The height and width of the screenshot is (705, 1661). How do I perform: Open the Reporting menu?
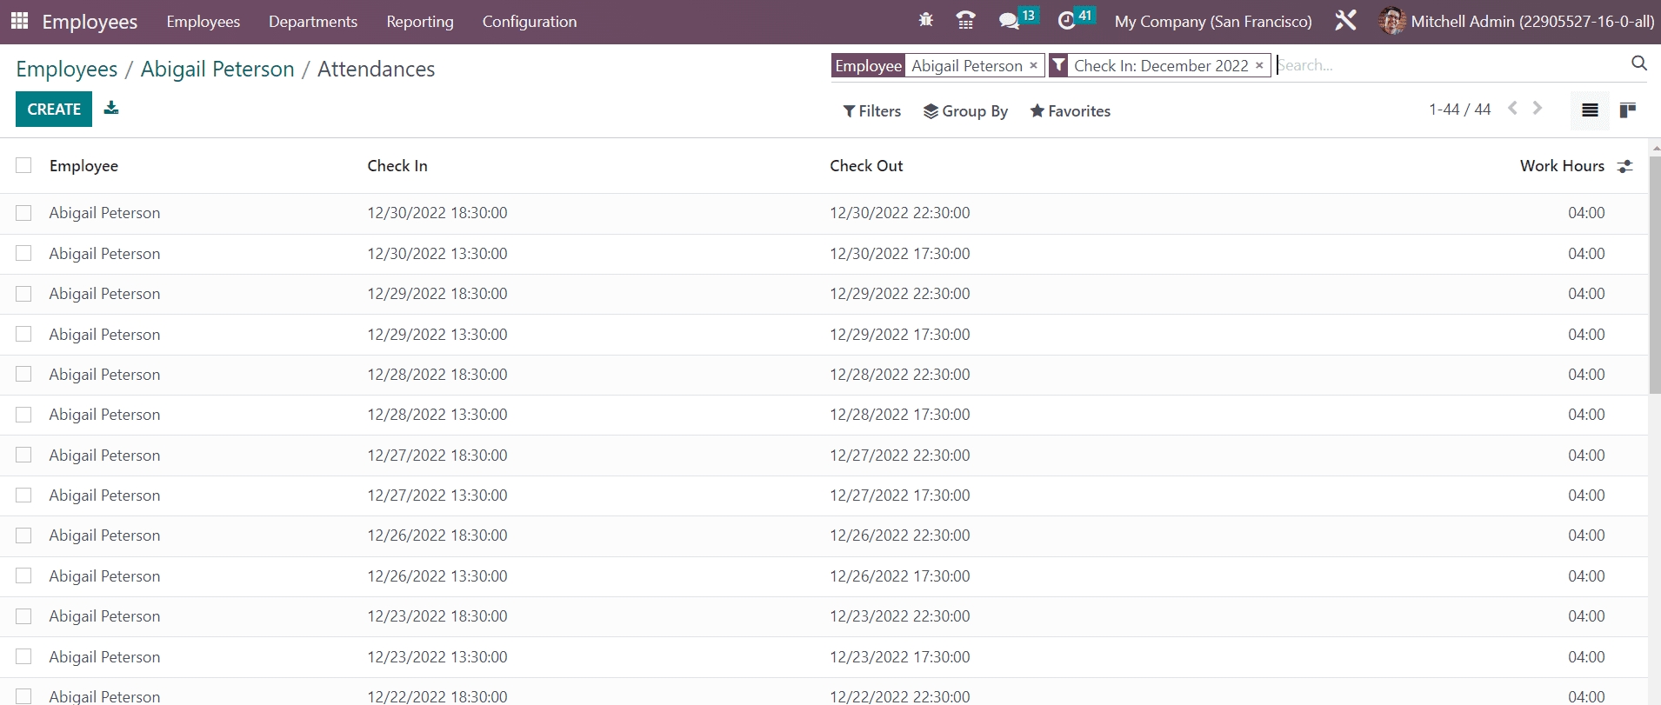coord(420,22)
